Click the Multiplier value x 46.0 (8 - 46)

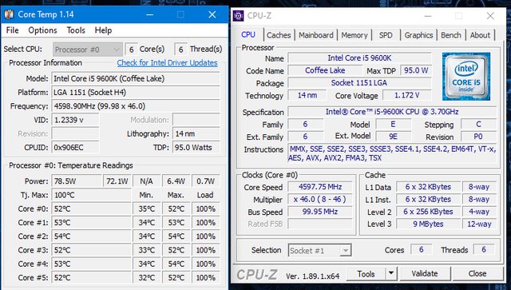point(320,199)
